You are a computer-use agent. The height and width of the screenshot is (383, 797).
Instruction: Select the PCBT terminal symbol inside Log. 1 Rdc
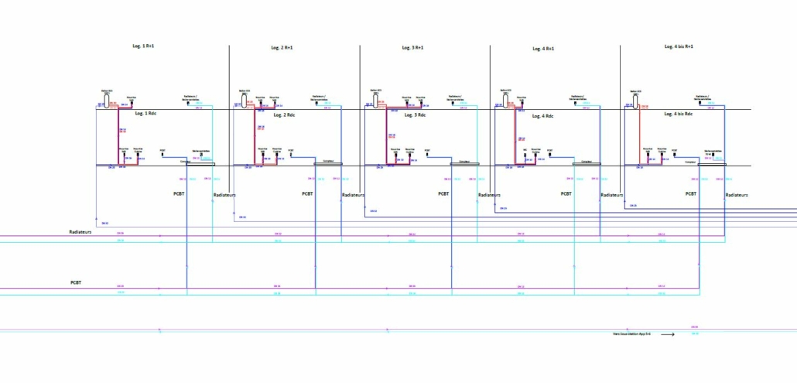[162, 155]
